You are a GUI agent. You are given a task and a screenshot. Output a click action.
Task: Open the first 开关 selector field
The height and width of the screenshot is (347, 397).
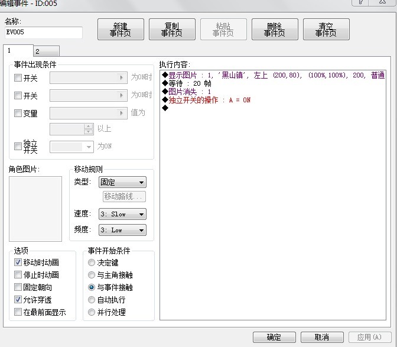(x=89, y=77)
